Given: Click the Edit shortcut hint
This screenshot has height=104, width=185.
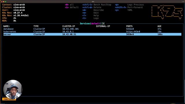Looking at the screenshot, I should [96, 13].
